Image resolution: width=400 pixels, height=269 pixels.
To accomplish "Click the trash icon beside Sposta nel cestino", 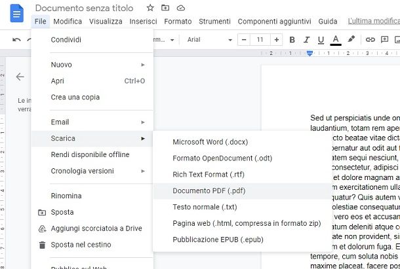I will [x=42, y=245].
